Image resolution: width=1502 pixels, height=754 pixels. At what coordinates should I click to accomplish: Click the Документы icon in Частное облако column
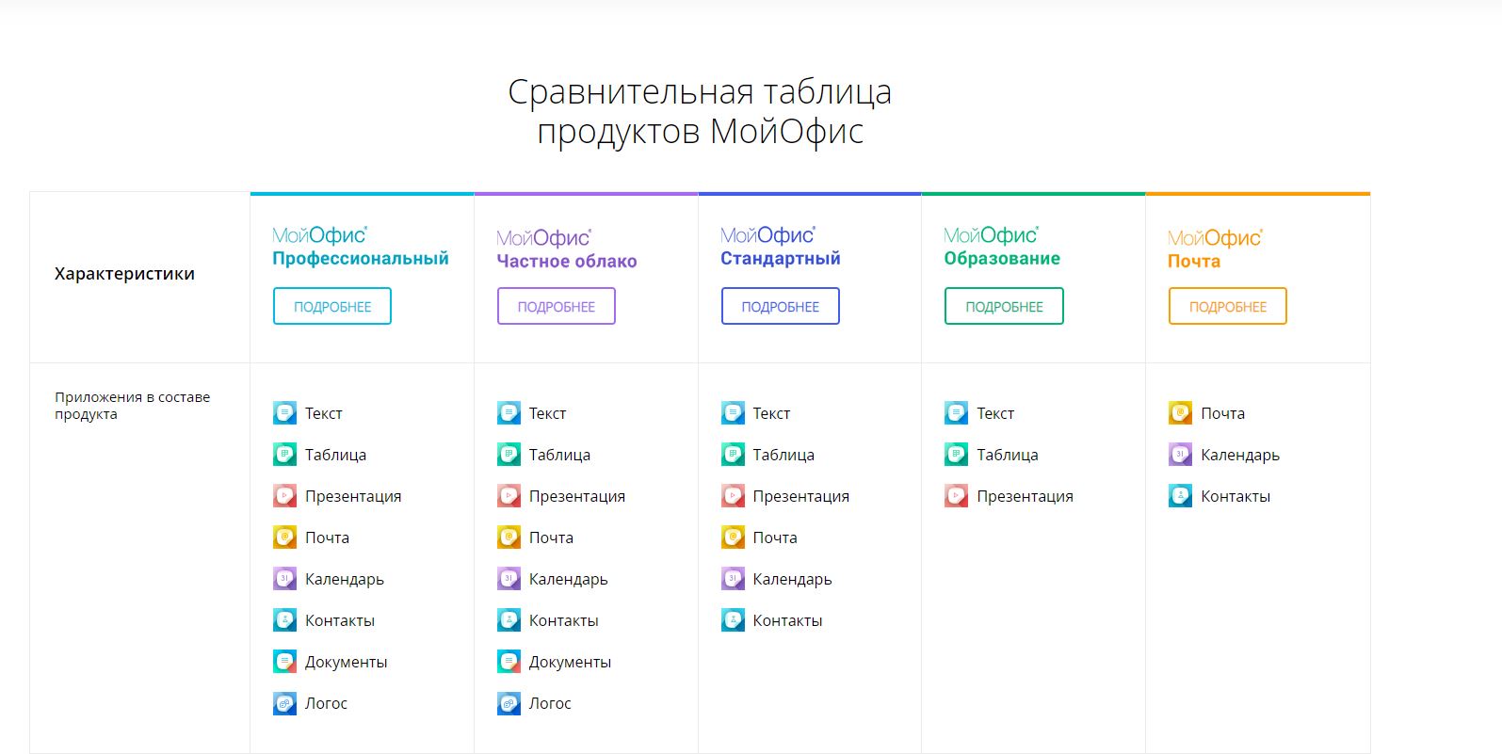pos(509,661)
